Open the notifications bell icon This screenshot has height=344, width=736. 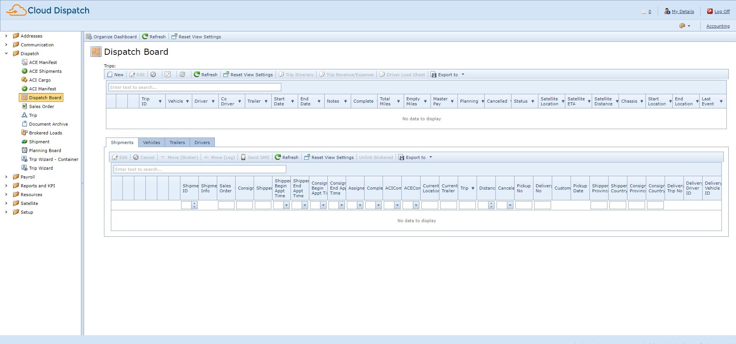point(644,11)
